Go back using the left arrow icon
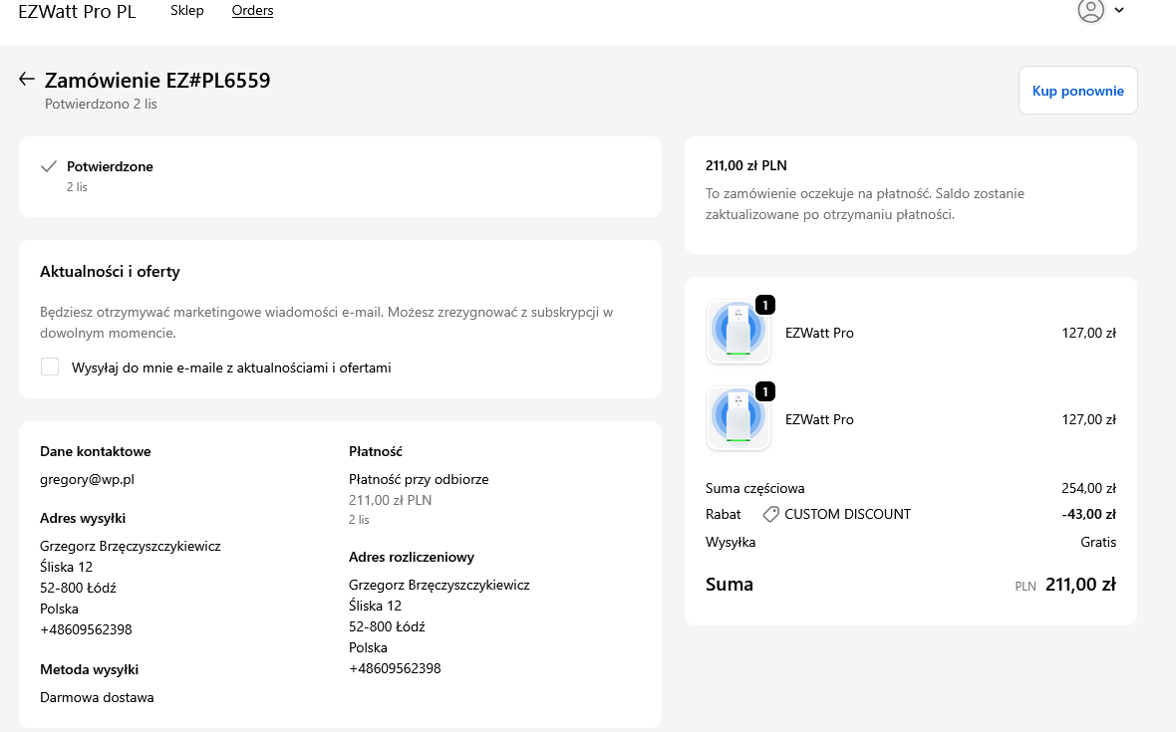 27,79
